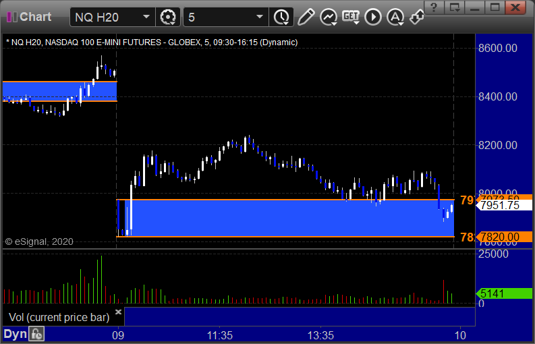Screen dimensions: 535x344
Task: Expand the interval dropdown arrow
Action: [x=260, y=17]
